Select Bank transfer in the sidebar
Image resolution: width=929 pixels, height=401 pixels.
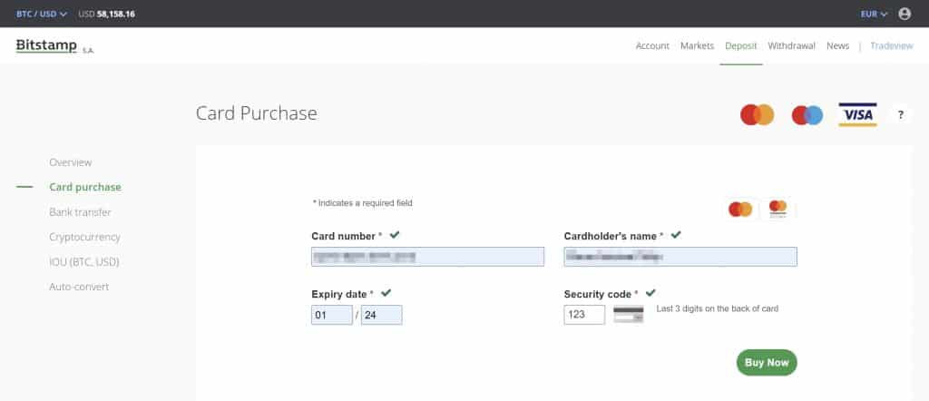click(80, 212)
